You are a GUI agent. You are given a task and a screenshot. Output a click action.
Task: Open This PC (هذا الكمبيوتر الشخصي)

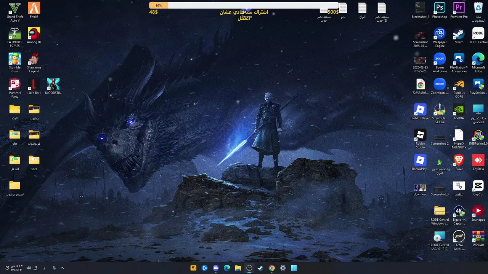pos(478,113)
